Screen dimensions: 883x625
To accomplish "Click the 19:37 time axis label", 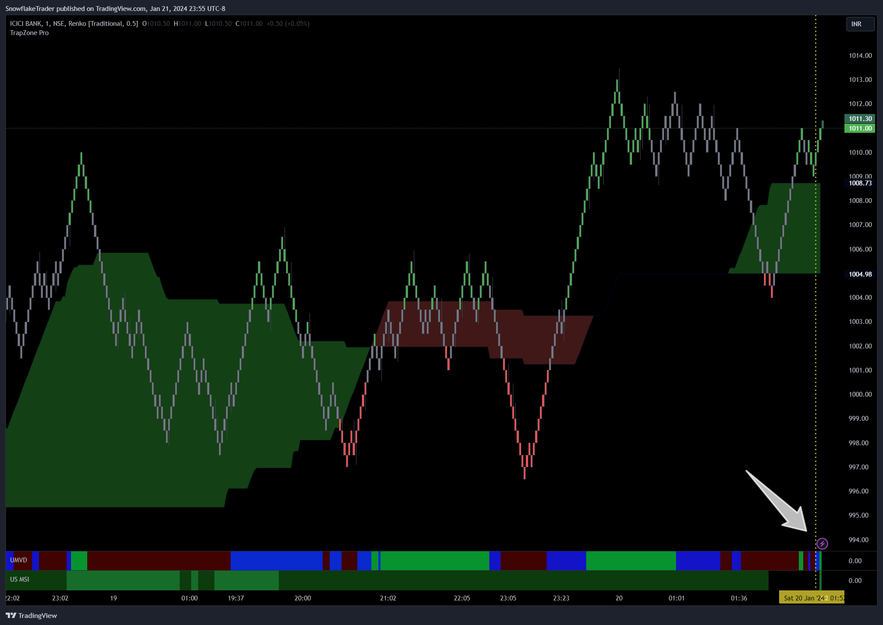I will point(235,598).
